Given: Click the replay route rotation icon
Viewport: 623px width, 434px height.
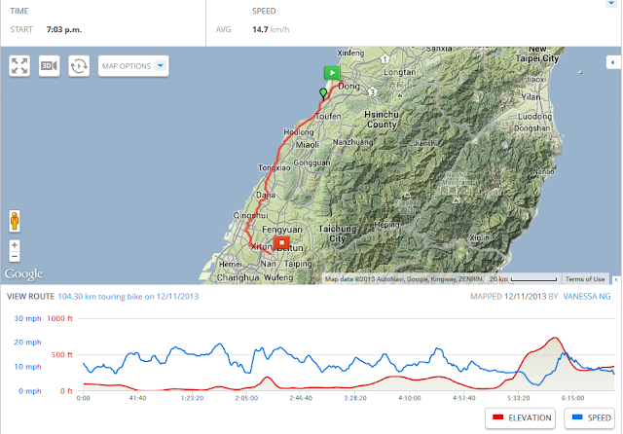Looking at the screenshot, I should [x=79, y=66].
